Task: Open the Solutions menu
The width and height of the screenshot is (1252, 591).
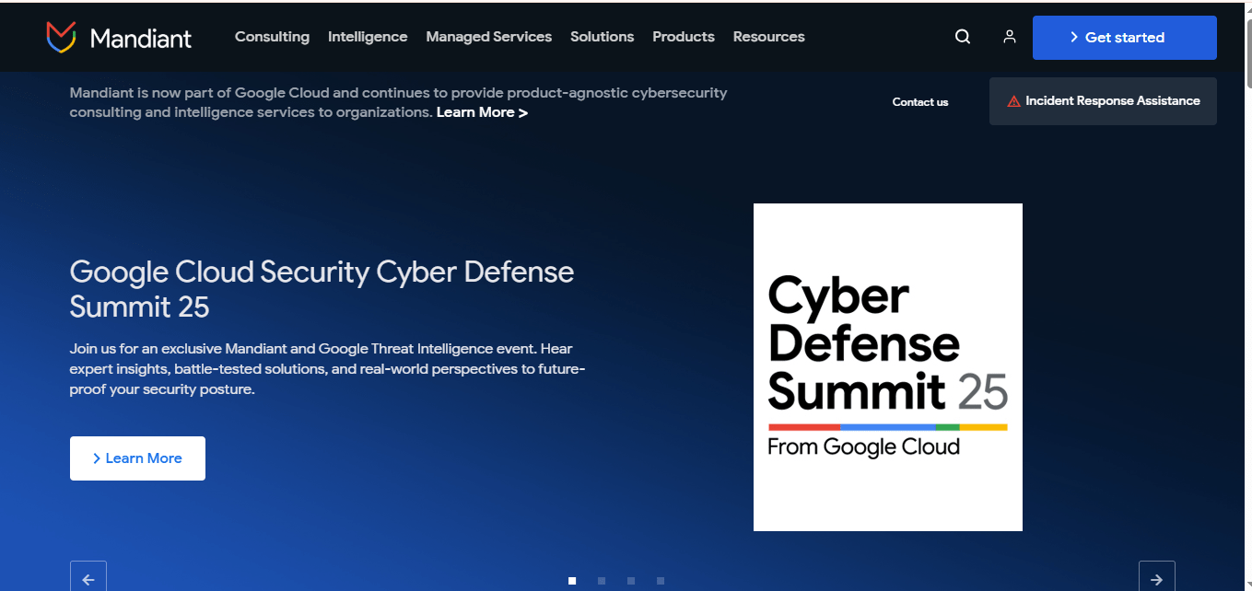Action: click(602, 37)
